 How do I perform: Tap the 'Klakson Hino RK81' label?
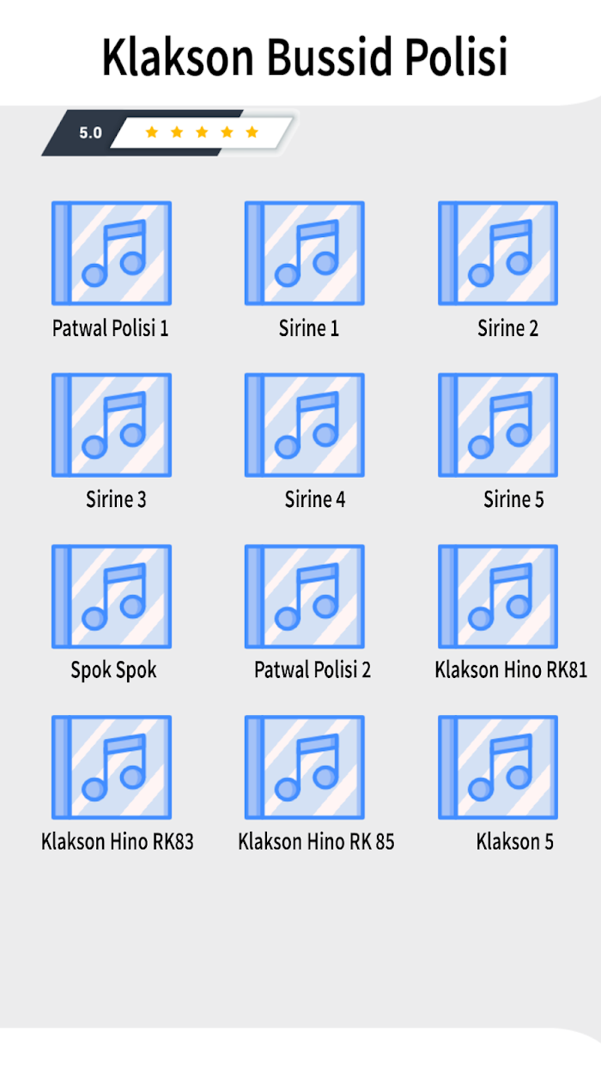[511, 670]
